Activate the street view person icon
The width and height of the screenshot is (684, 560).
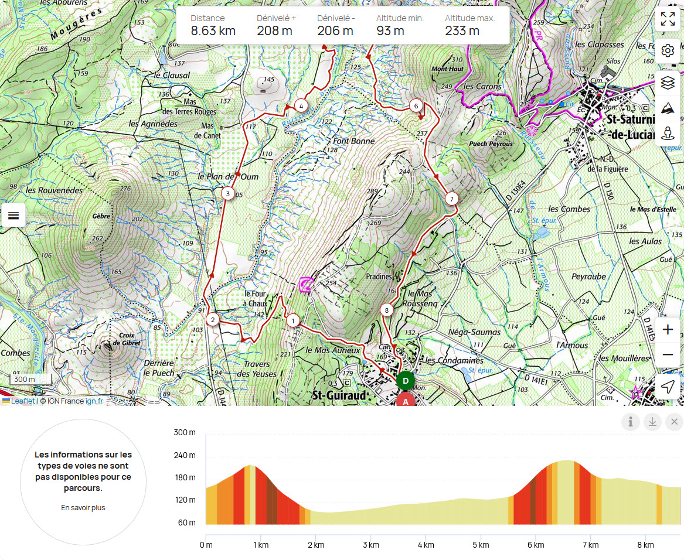(668, 134)
